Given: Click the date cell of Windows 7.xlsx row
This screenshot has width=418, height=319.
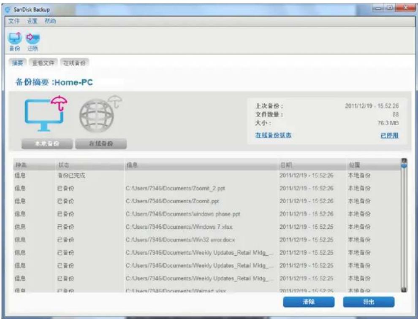Looking at the screenshot, I should pos(306,227).
